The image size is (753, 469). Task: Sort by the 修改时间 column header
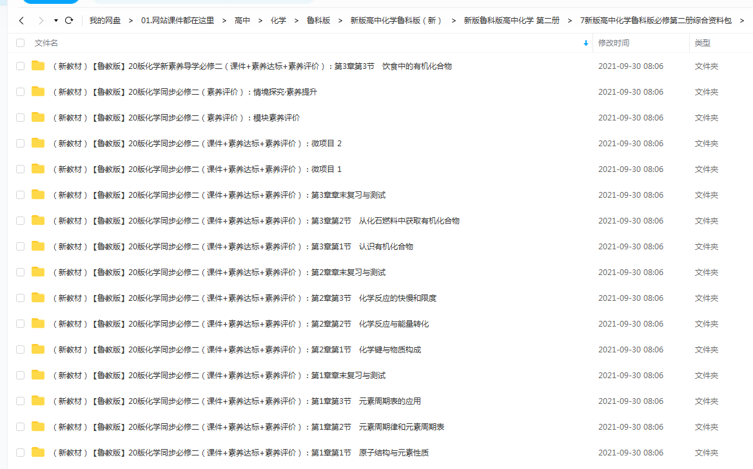pyautogui.click(x=613, y=43)
